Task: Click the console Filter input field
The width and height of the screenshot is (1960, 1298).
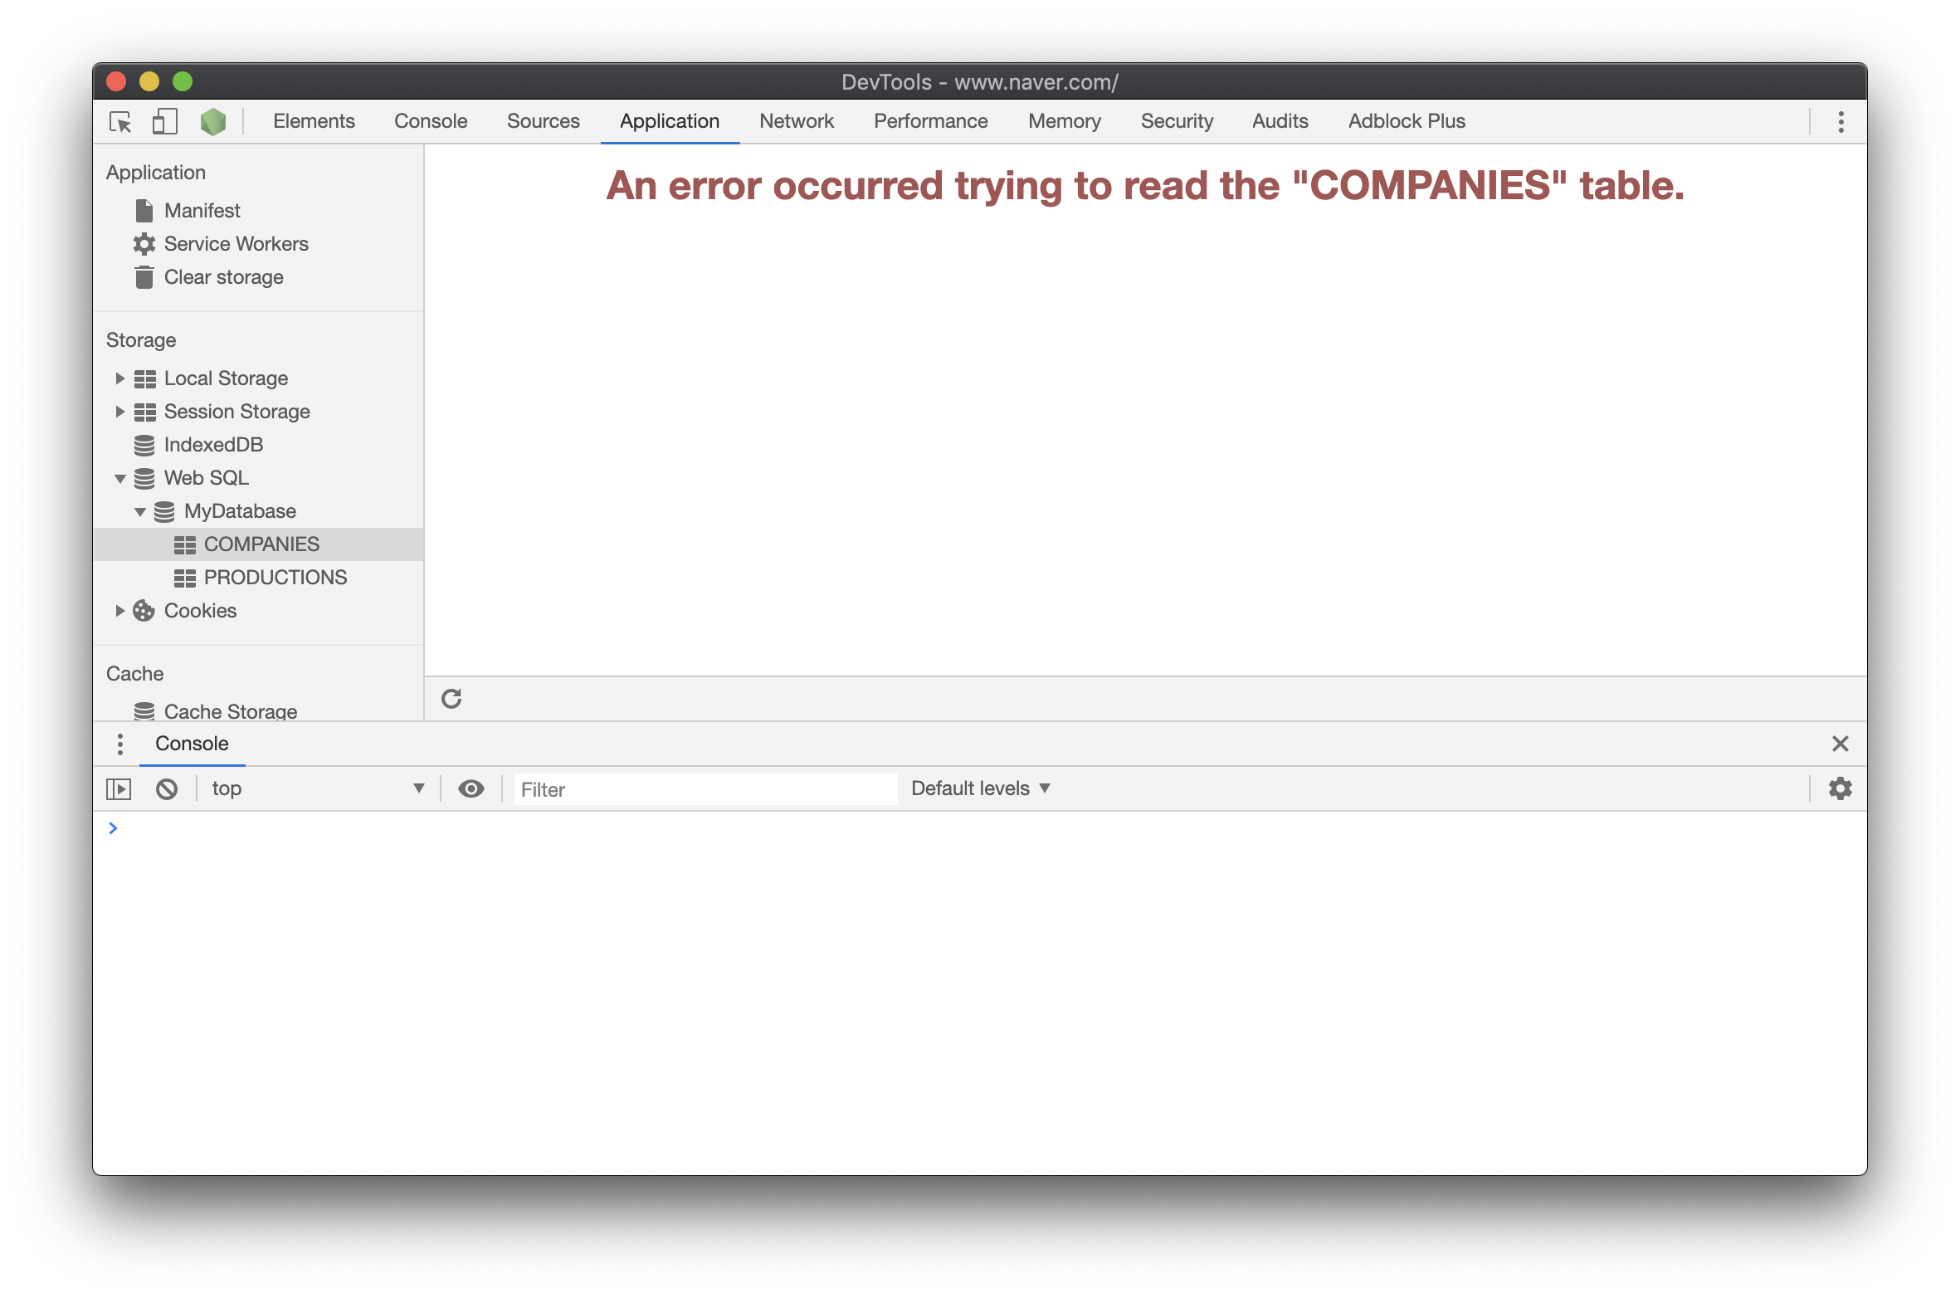Action: click(x=705, y=789)
